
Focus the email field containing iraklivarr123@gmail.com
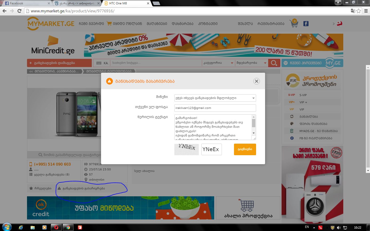pos(215,108)
